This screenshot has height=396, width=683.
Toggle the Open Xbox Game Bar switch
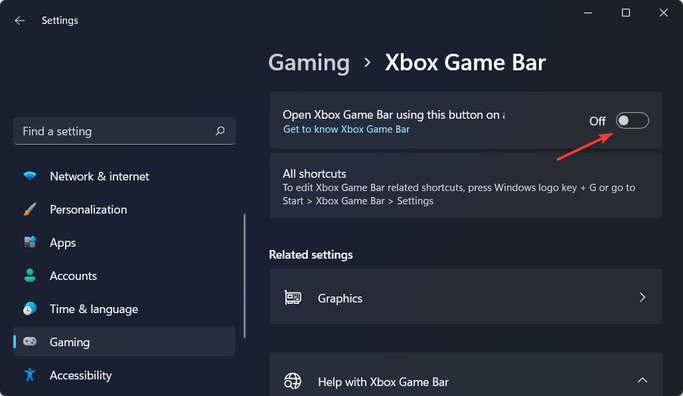(632, 121)
